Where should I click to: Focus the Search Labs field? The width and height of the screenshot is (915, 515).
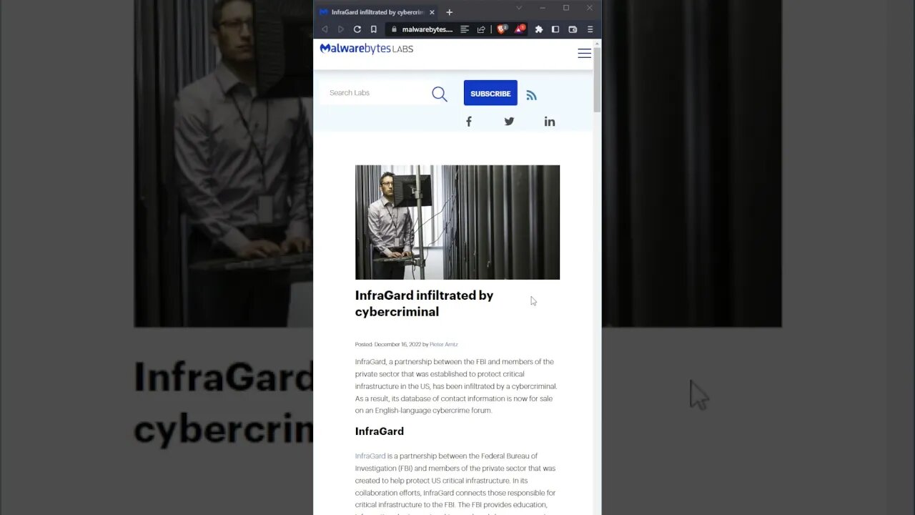coord(375,93)
